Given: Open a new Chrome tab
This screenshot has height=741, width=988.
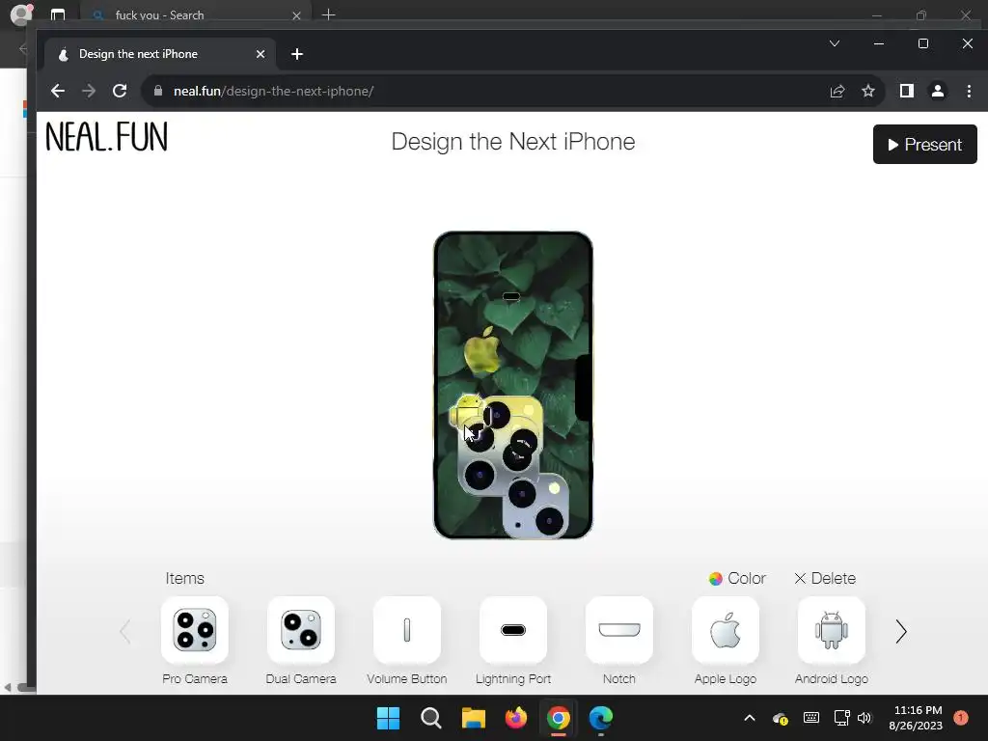Looking at the screenshot, I should 297,54.
